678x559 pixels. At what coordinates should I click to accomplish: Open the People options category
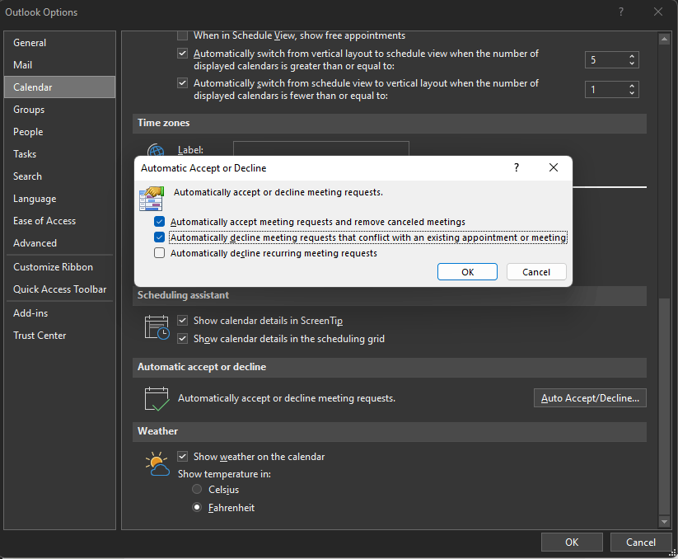click(x=59, y=132)
